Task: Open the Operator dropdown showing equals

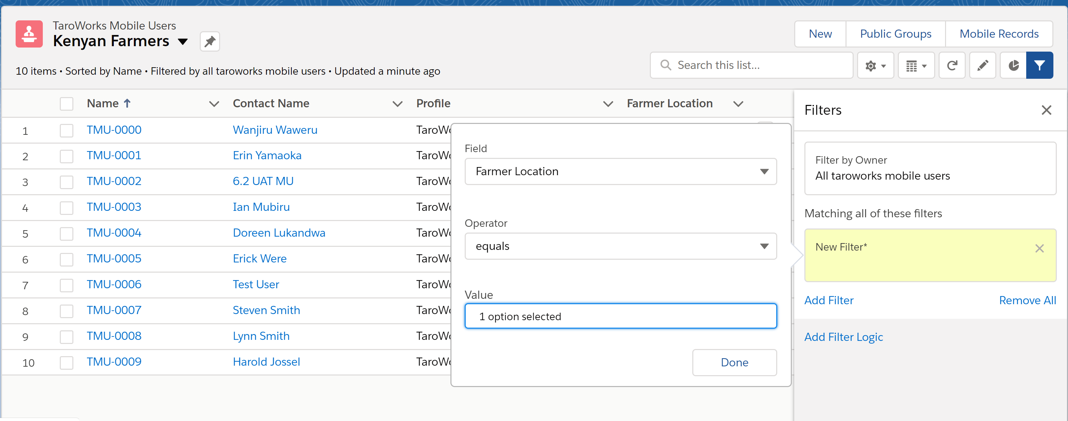Action: [621, 246]
